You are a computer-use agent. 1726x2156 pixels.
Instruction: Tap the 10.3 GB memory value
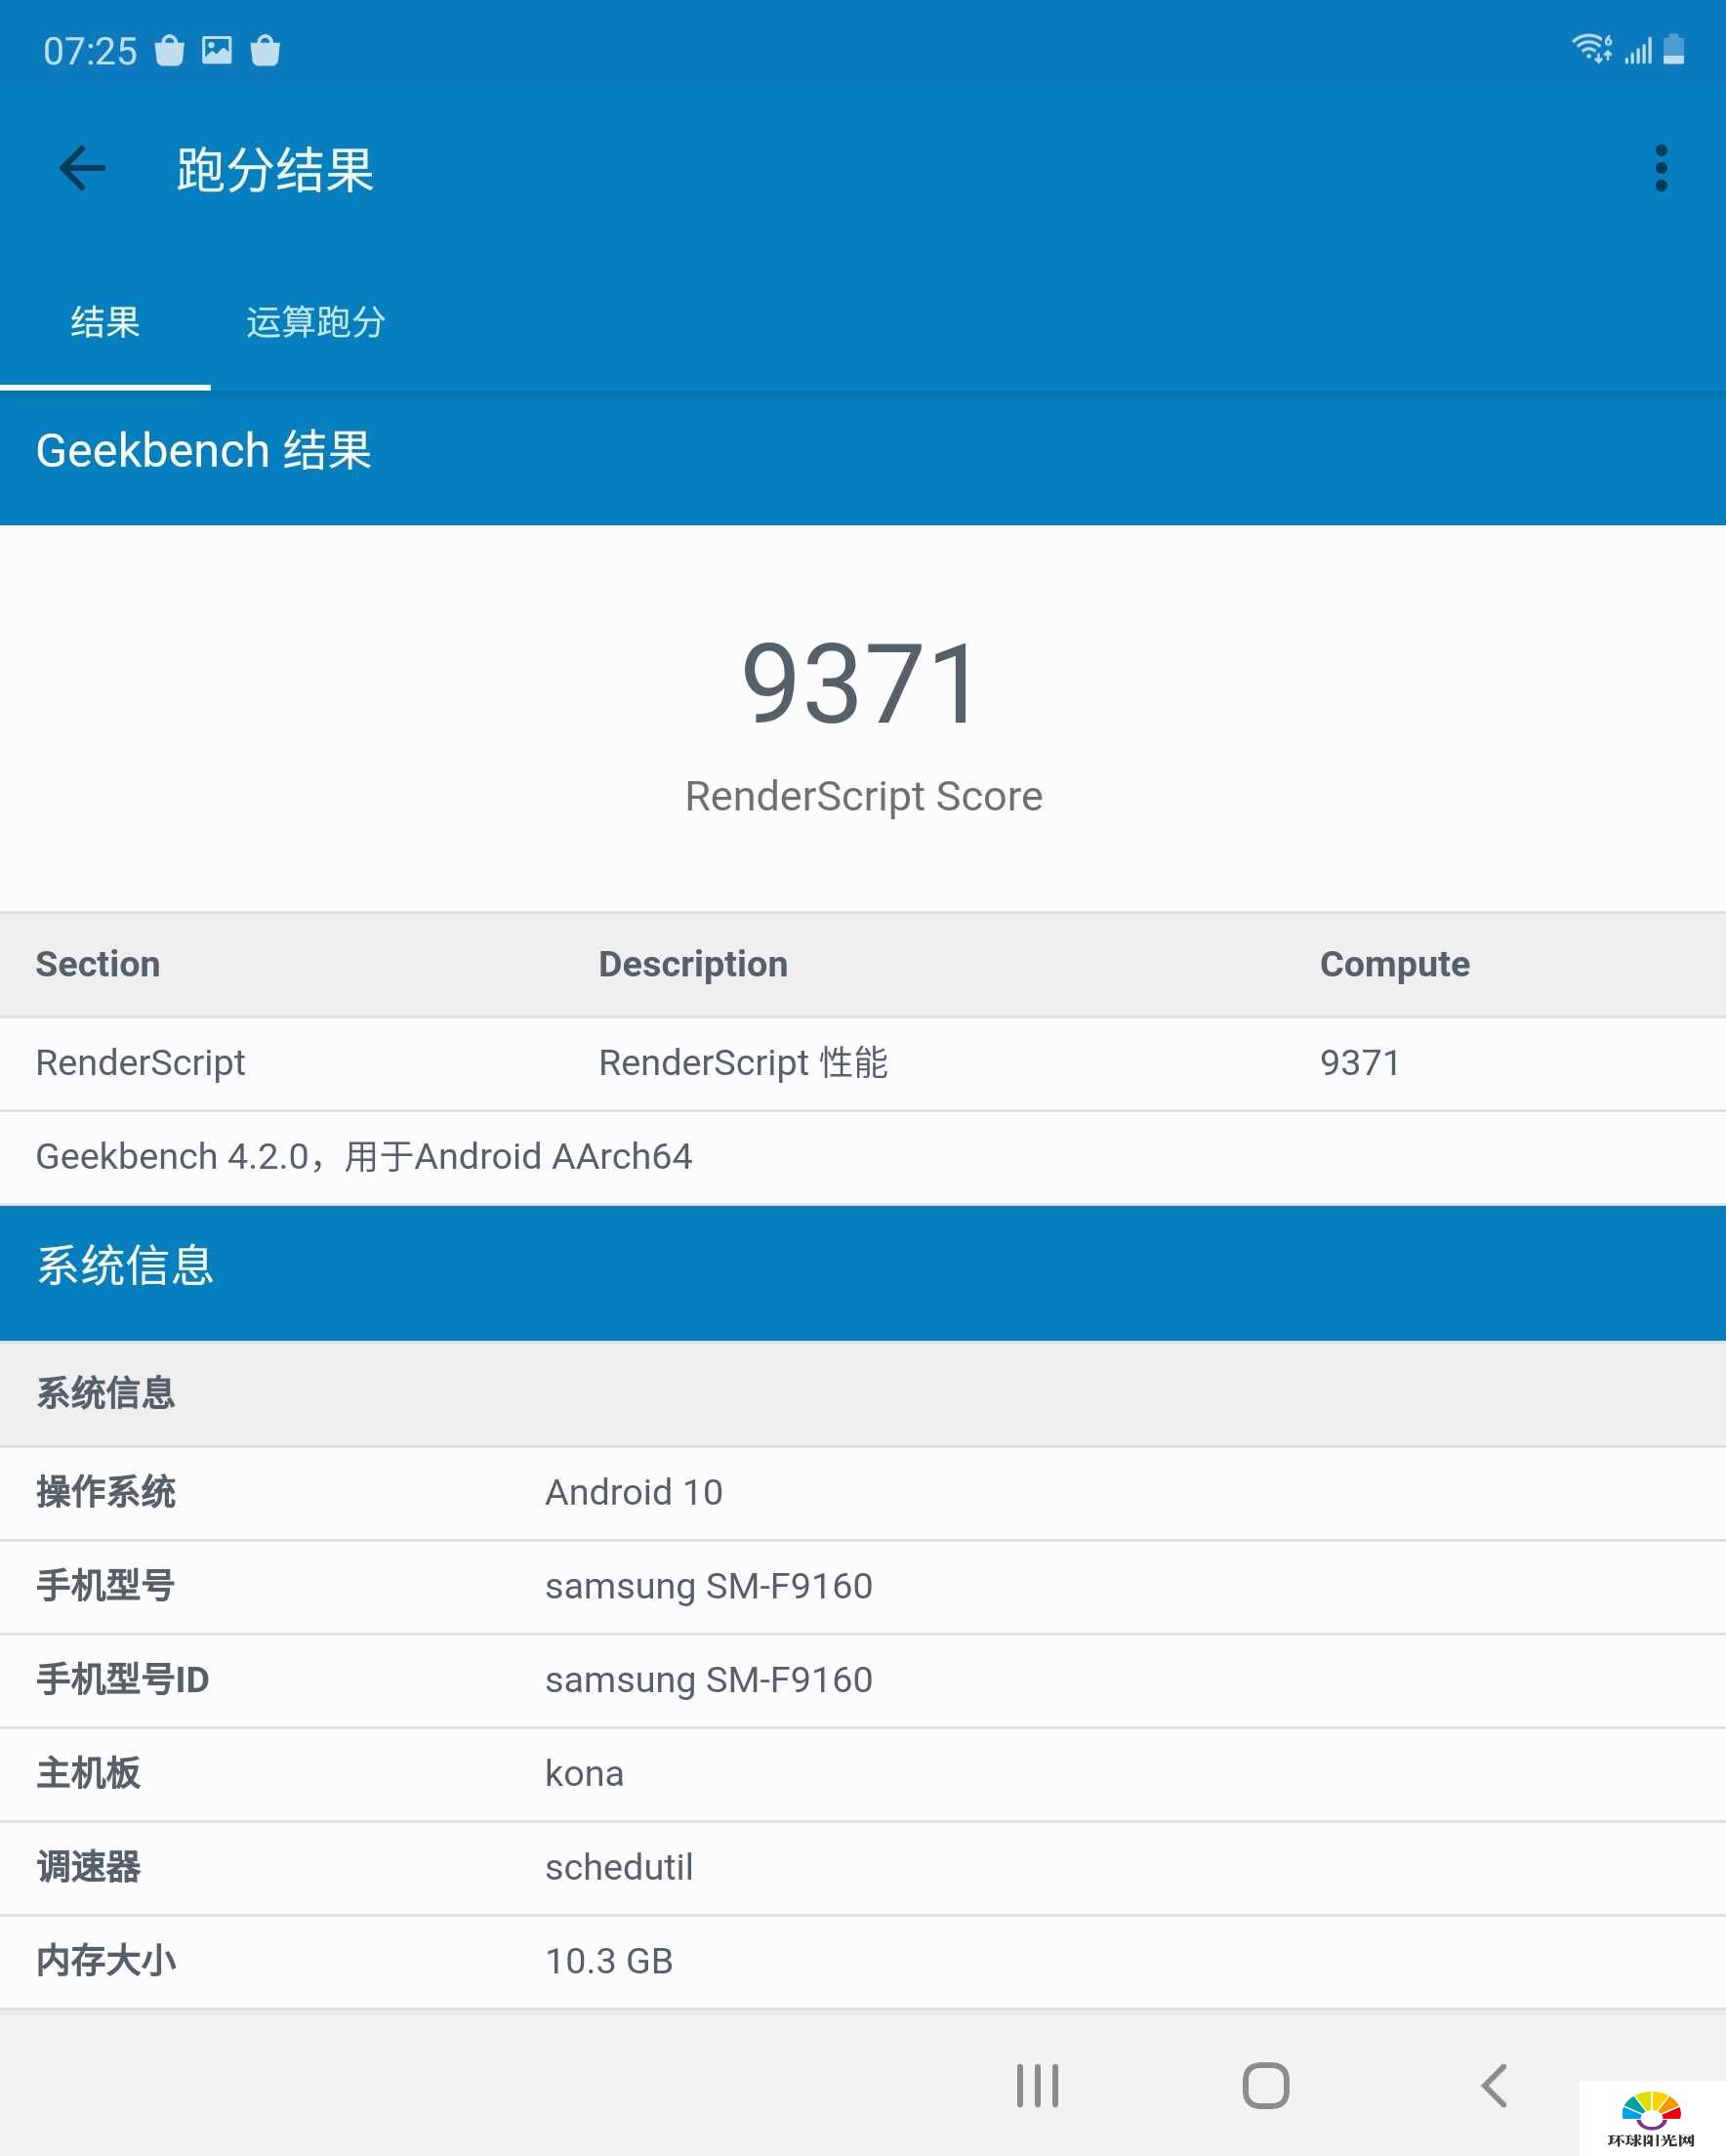pyautogui.click(x=609, y=1961)
